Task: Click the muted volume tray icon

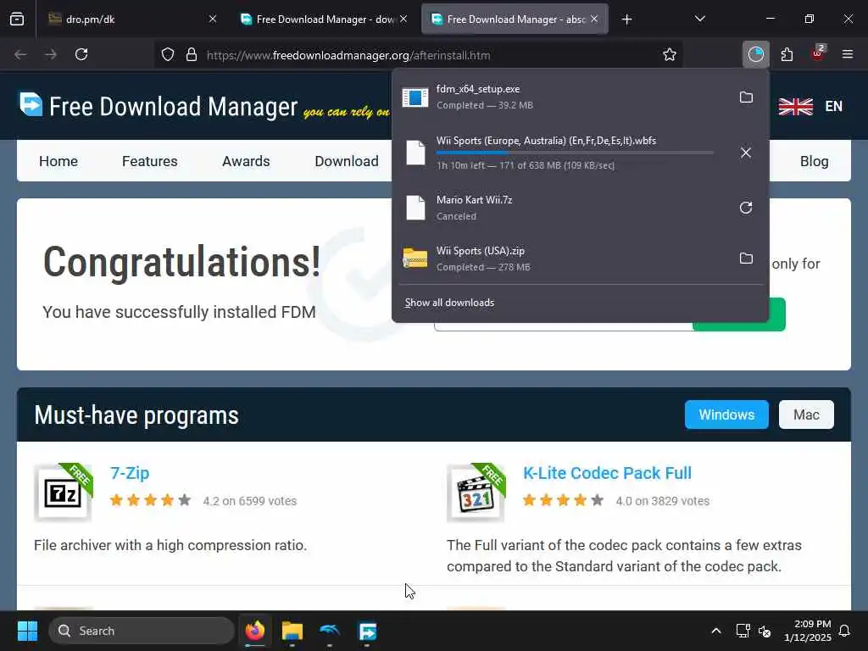Action: click(765, 631)
